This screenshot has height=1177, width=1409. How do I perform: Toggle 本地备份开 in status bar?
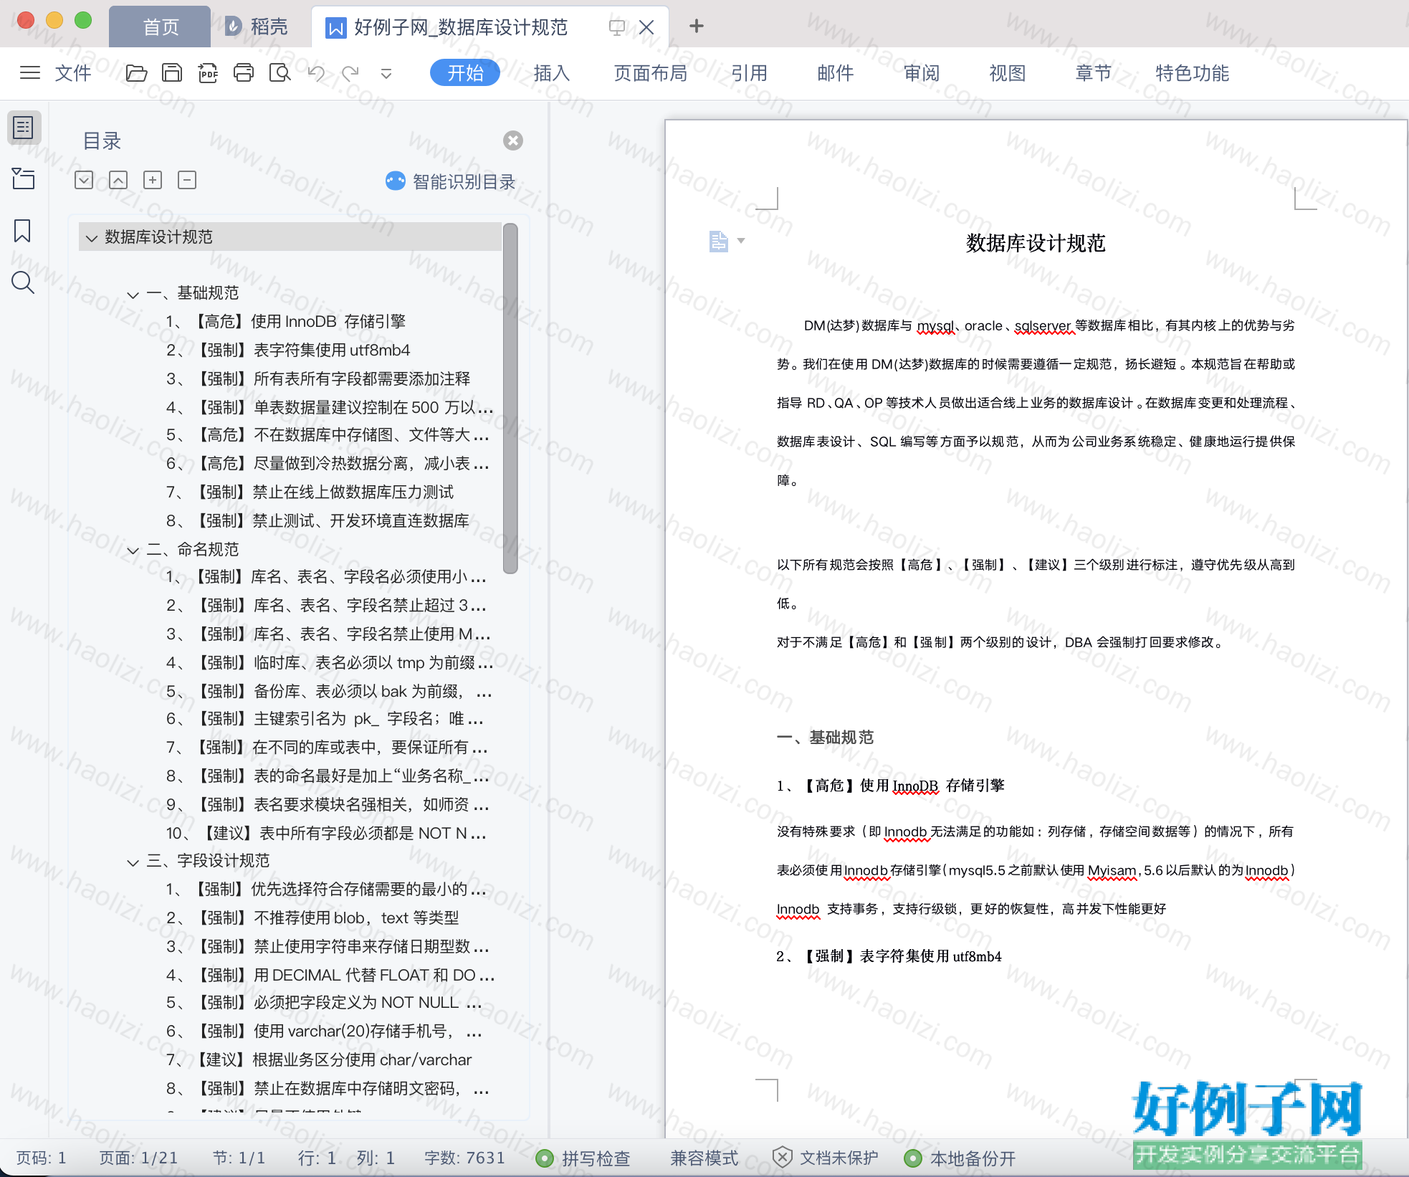(x=960, y=1158)
